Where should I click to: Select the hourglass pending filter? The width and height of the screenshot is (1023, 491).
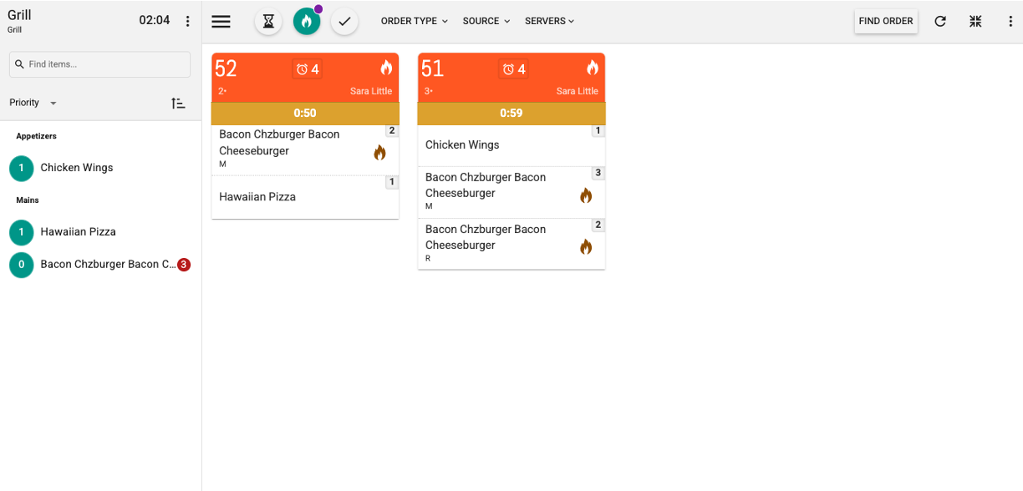coord(268,22)
